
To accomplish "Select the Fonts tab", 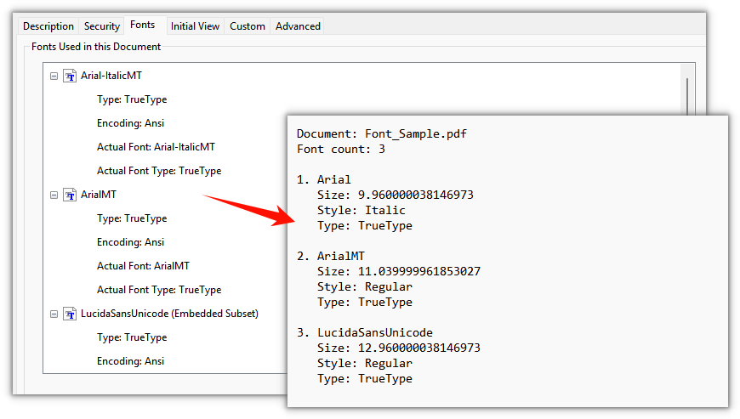I will tap(143, 25).
